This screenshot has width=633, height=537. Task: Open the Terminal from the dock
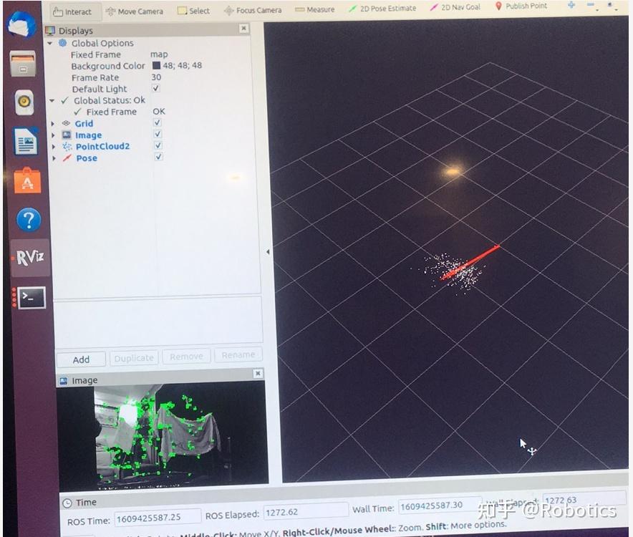[31, 298]
